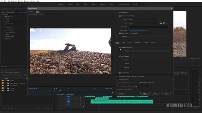Click the Queue button
This screenshot has height=113, width=202.
pos(145,93)
